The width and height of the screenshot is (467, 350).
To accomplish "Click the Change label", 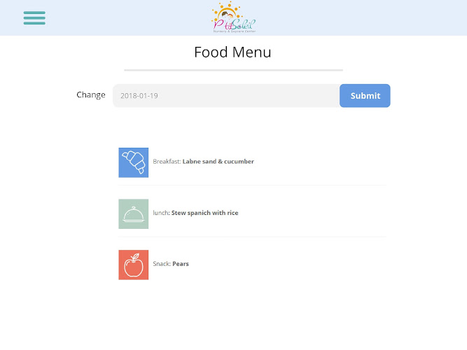I will (91, 94).
